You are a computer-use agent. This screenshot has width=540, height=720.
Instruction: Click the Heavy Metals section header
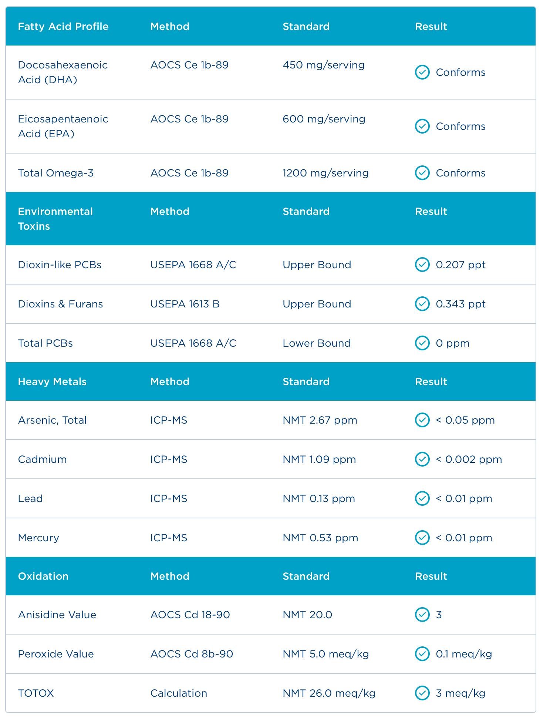(x=52, y=382)
